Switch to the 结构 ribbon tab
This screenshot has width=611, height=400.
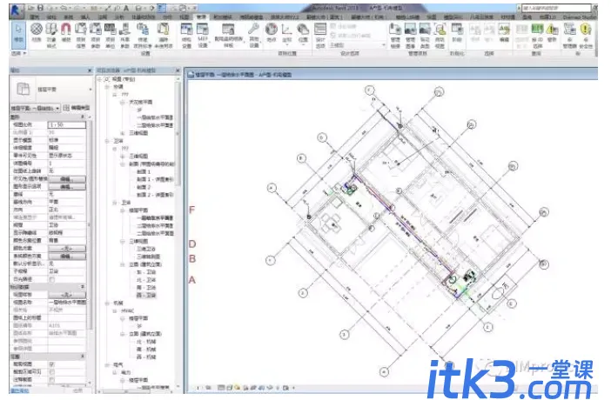(x=51, y=17)
